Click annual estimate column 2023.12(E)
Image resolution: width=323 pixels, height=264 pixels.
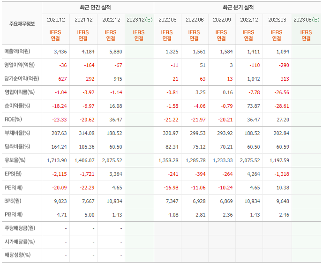139,20
